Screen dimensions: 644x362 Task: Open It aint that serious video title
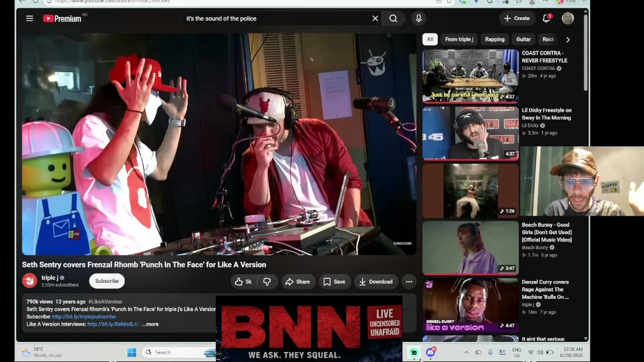(543, 339)
